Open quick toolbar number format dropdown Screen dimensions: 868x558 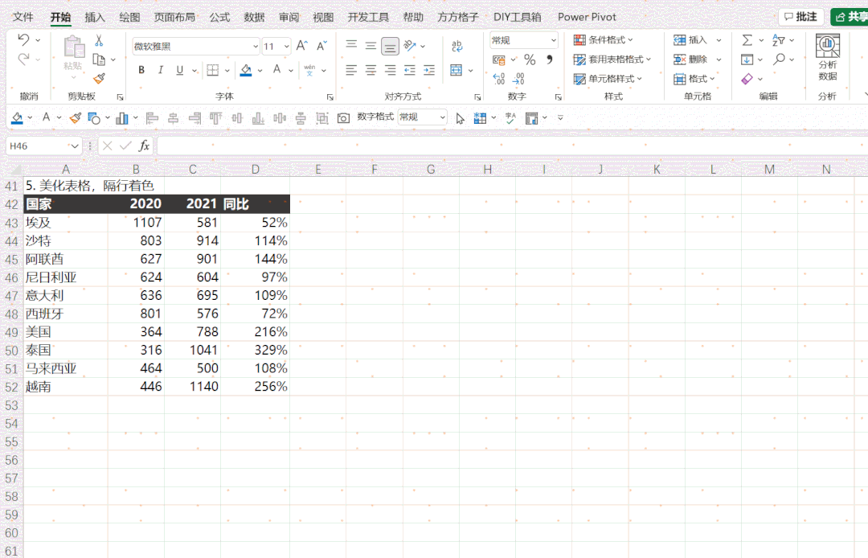click(442, 117)
